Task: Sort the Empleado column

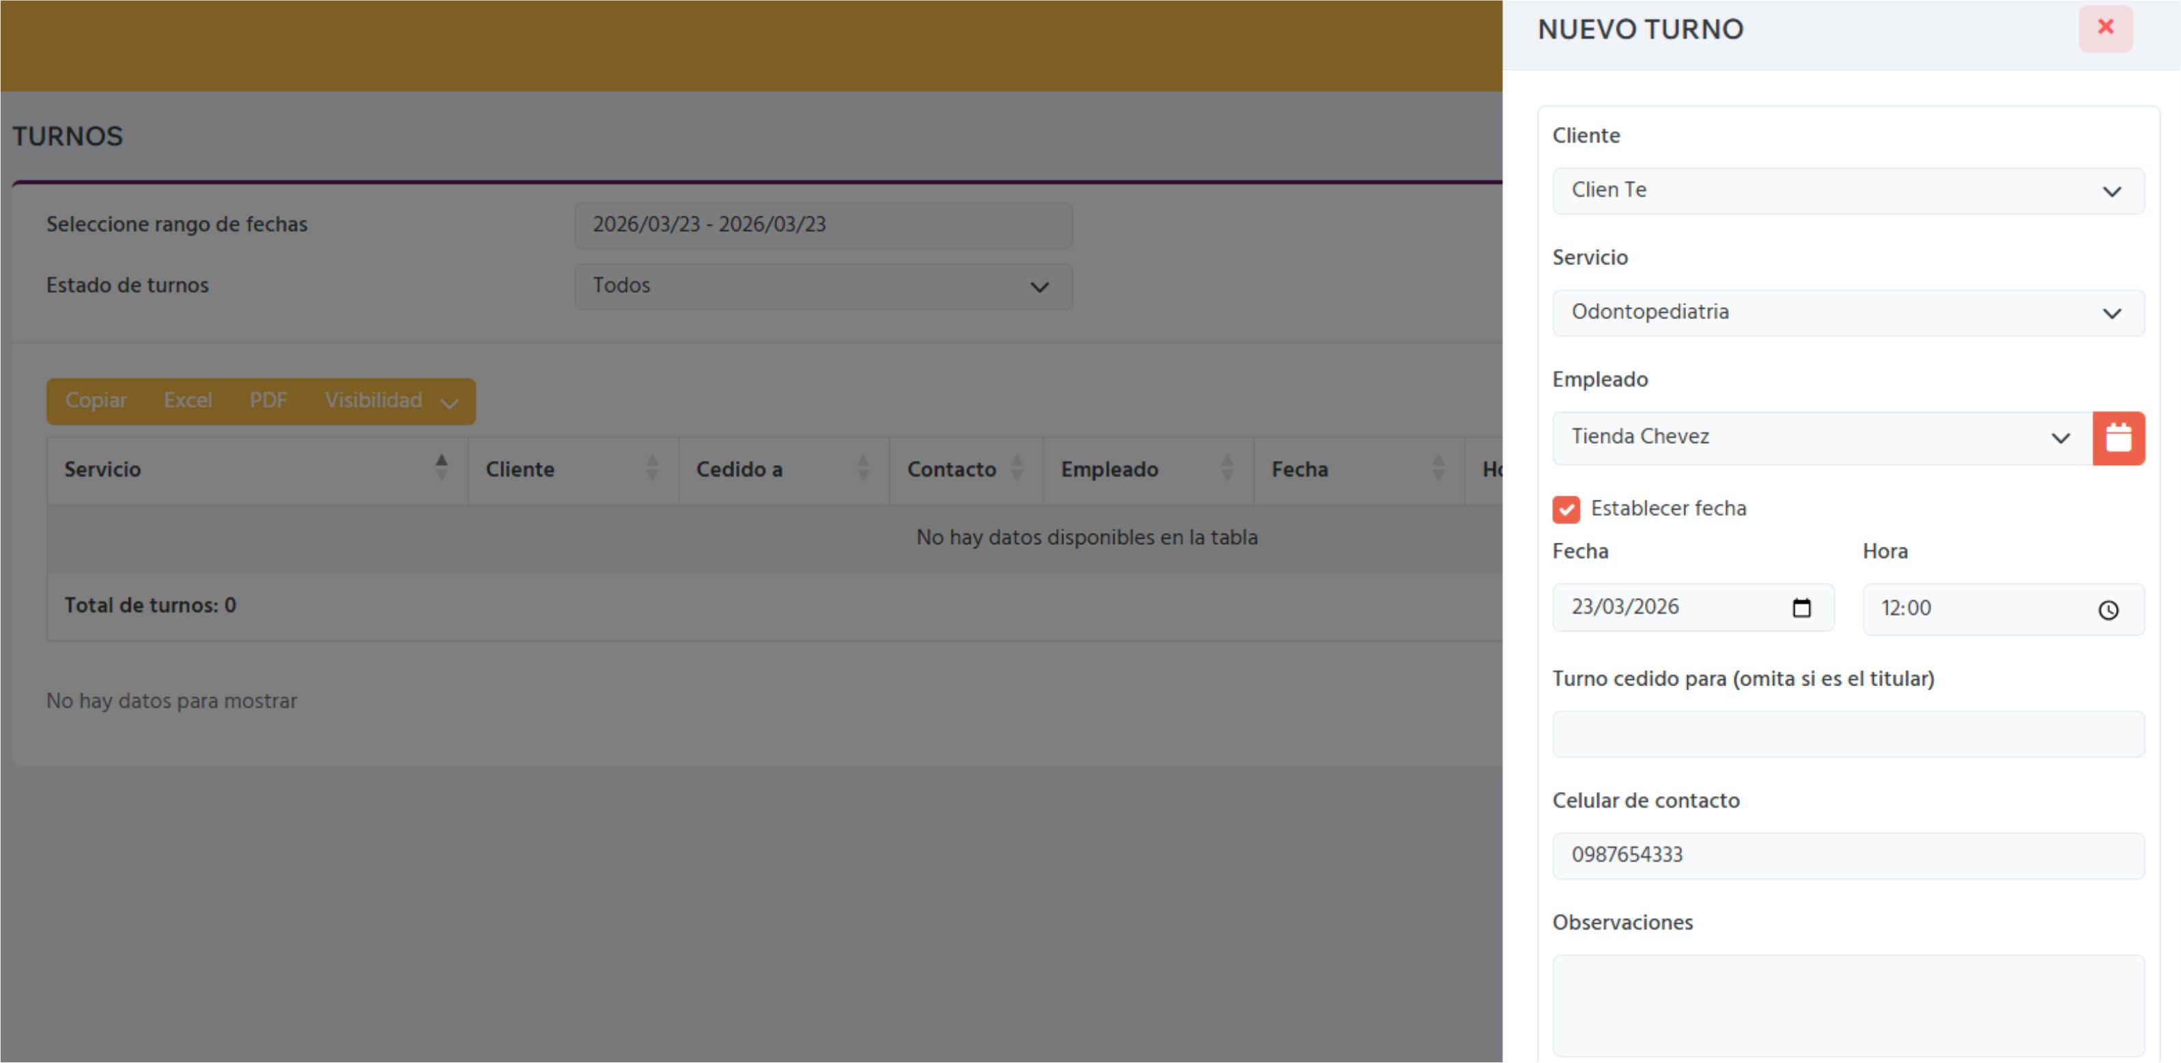Action: (1228, 470)
